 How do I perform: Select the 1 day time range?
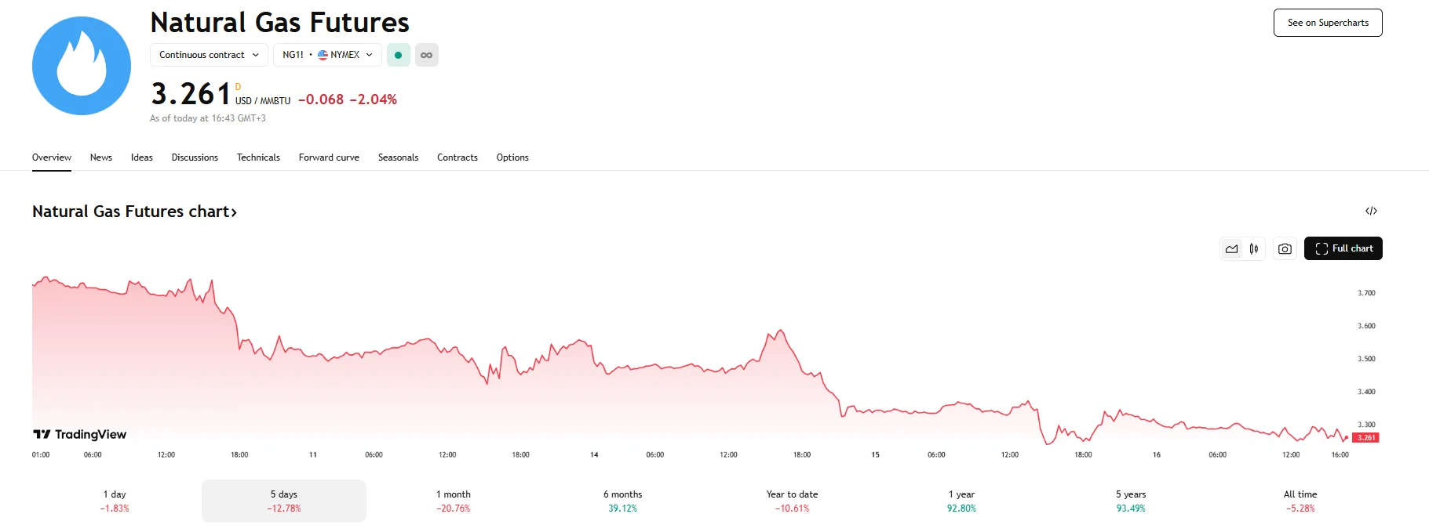coord(115,501)
